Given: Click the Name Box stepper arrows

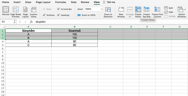Looking at the screenshot, I should coord(15,22).
